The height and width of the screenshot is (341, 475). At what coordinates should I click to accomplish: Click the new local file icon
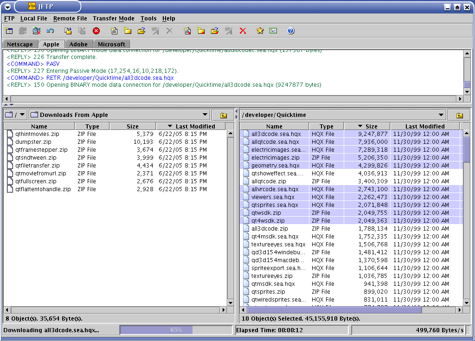tap(114, 31)
